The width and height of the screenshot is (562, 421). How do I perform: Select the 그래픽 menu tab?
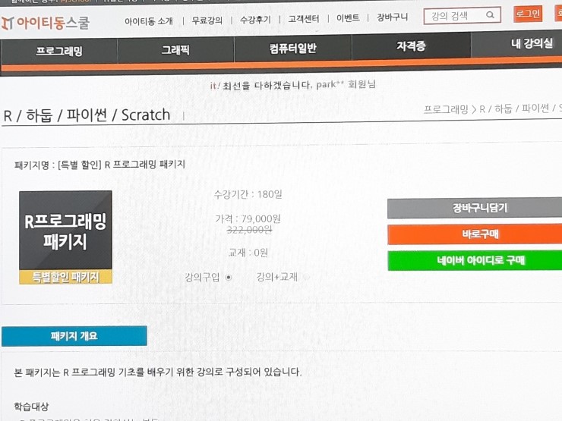click(175, 50)
